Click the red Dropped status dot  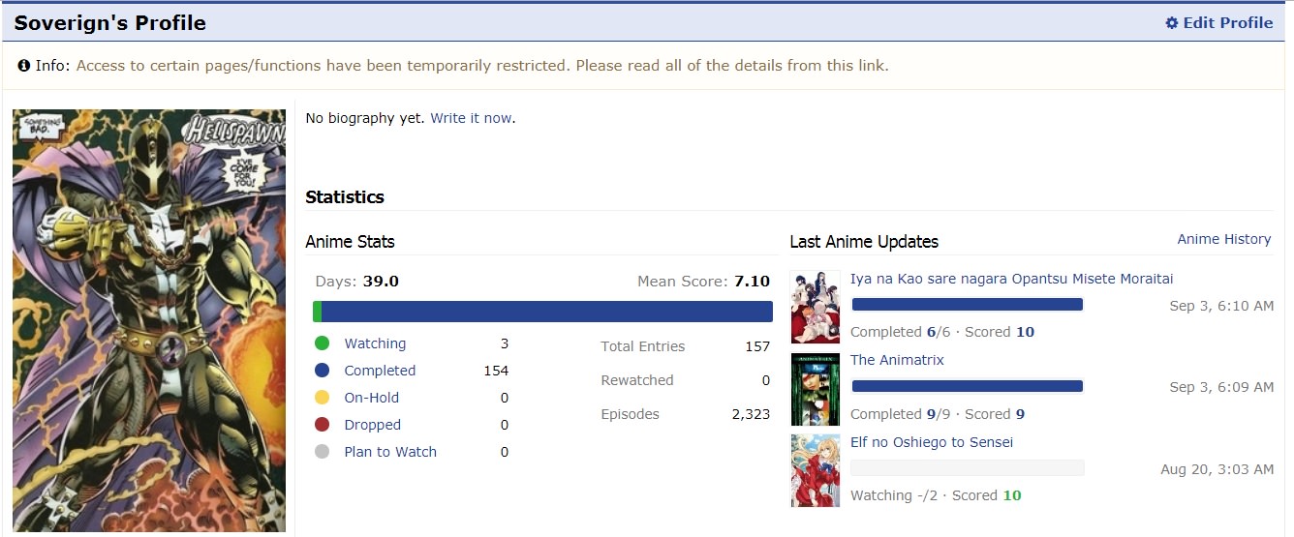click(323, 425)
